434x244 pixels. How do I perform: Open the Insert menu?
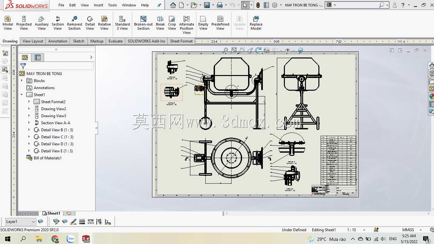point(98,5)
